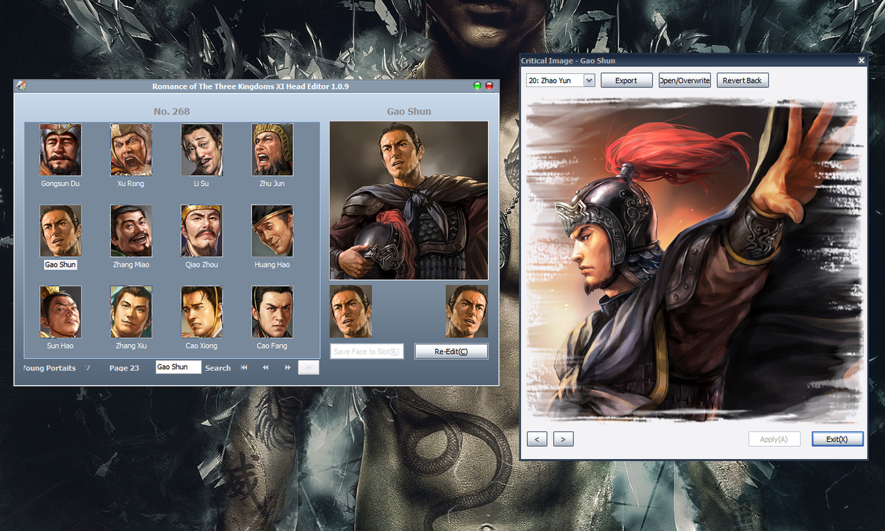Go to the next portraits page
This screenshot has width=885, height=531.
[288, 368]
